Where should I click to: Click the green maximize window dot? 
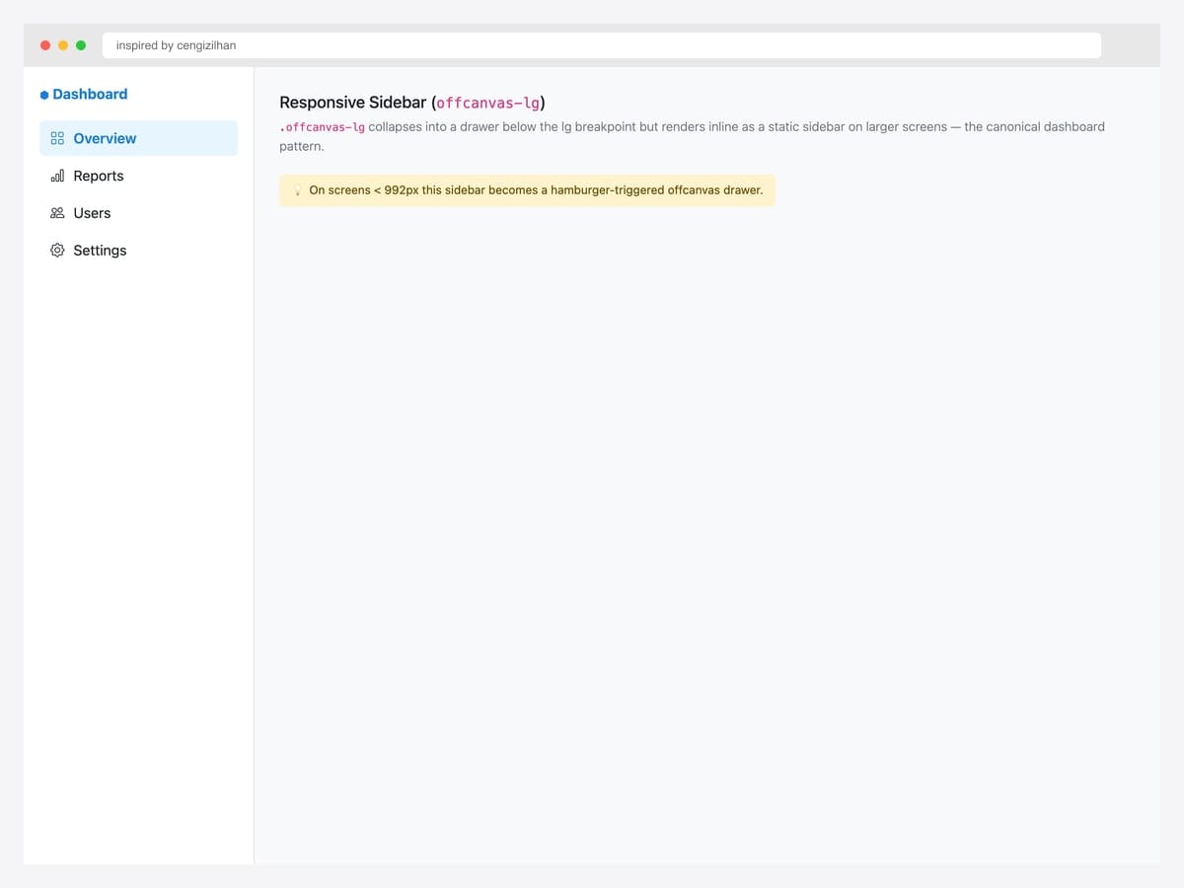81,45
